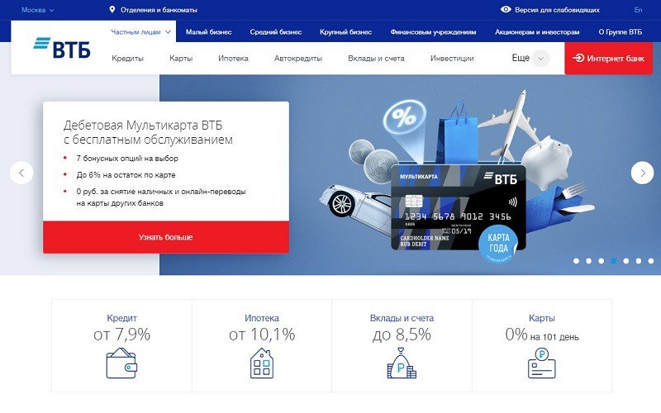Click text До 6% на остаток по карте
Image resolution: width=661 pixels, height=413 pixels.
126,175
